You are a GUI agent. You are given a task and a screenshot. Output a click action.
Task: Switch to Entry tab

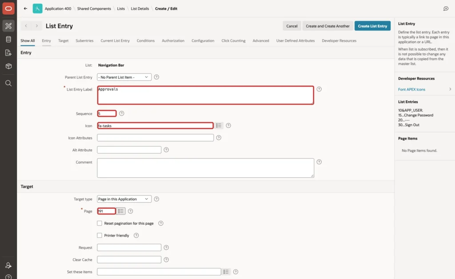tap(46, 40)
